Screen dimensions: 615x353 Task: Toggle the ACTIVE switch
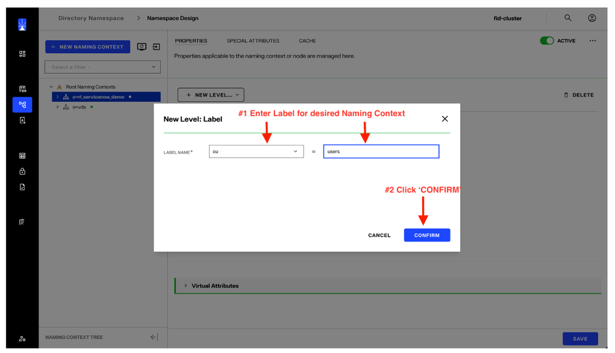pyautogui.click(x=547, y=40)
